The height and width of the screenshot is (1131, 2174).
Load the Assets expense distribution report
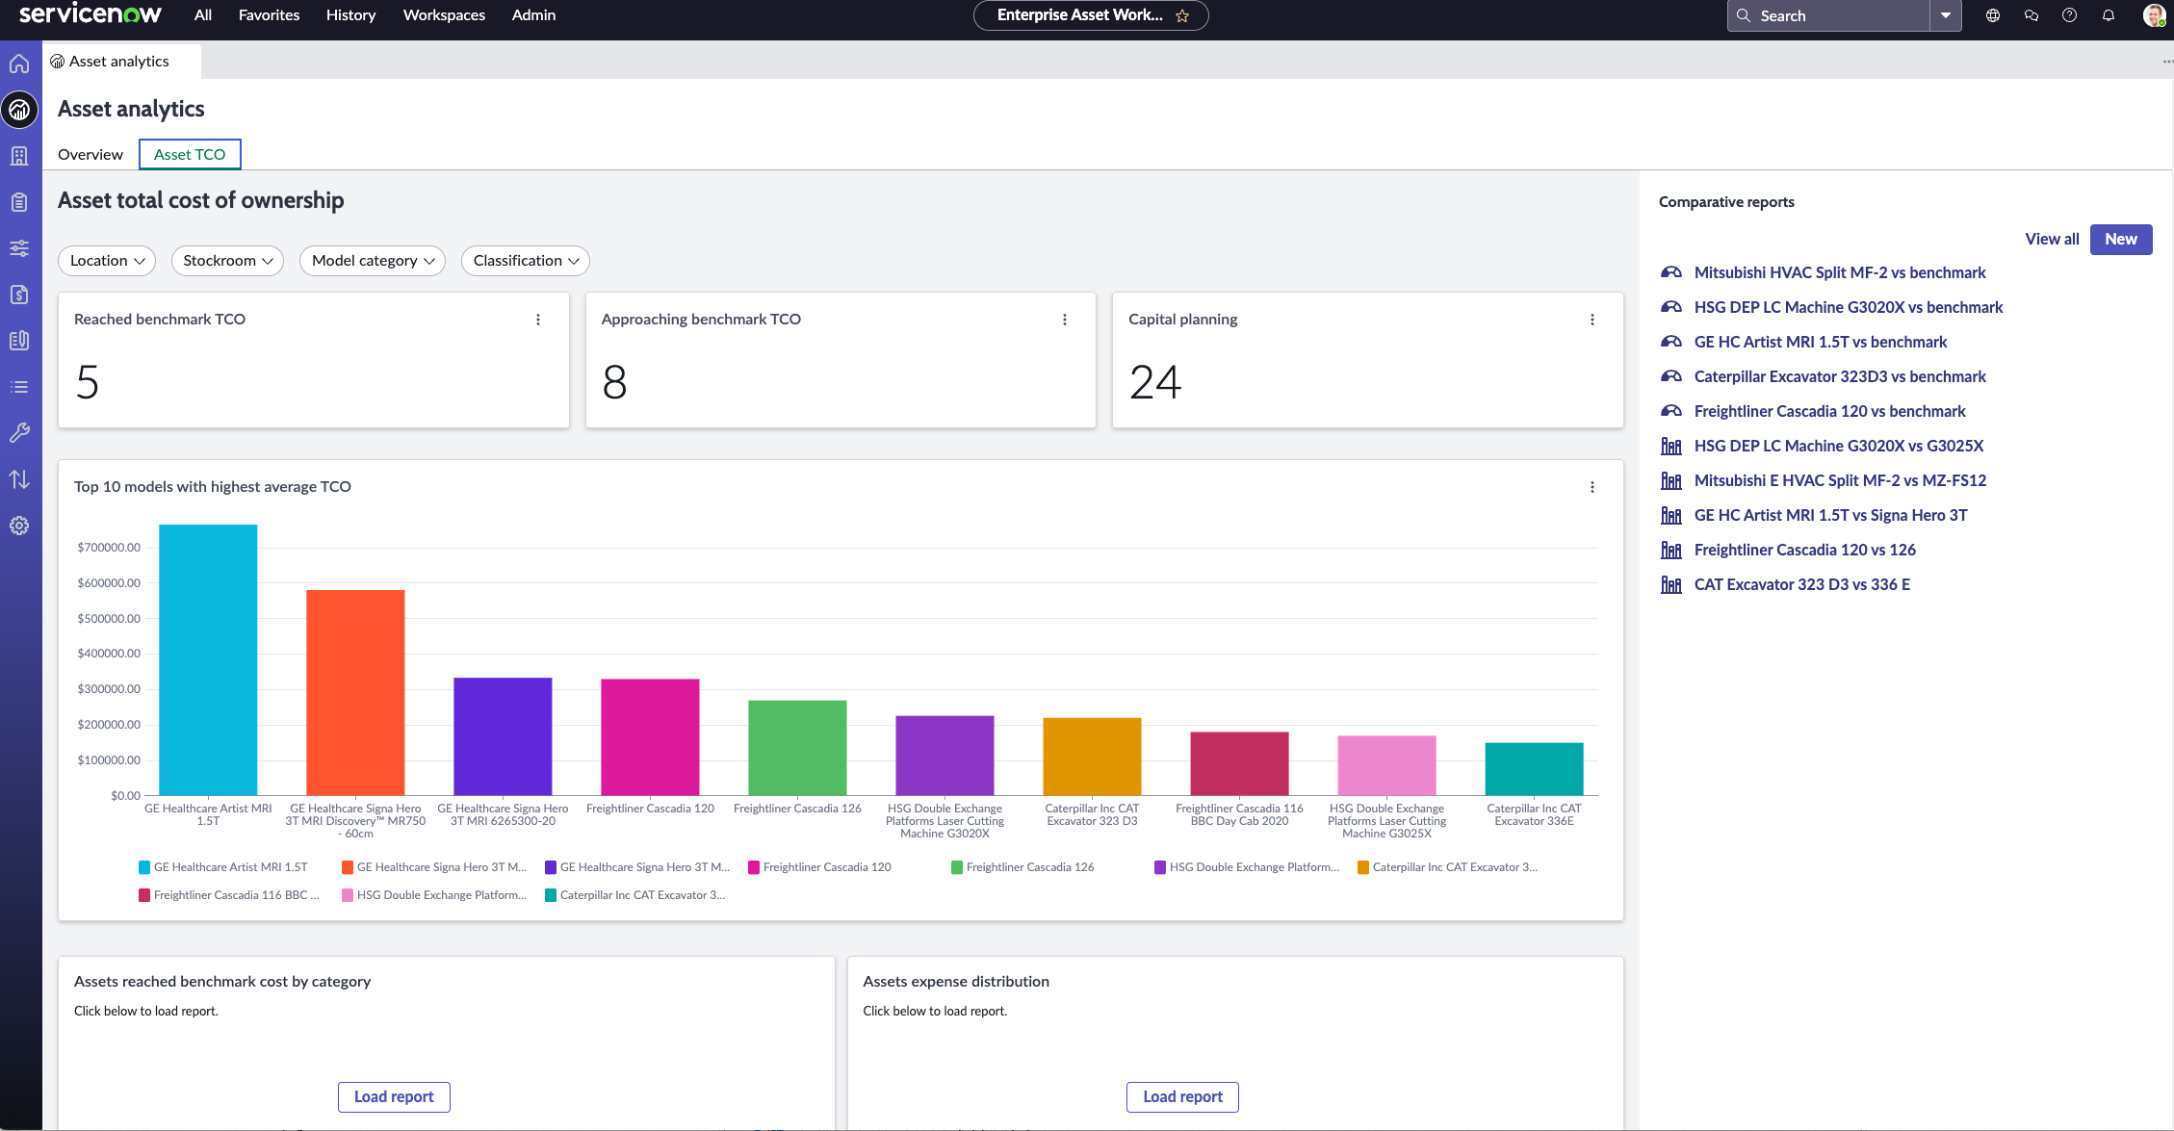pyautogui.click(x=1182, y=1097)
